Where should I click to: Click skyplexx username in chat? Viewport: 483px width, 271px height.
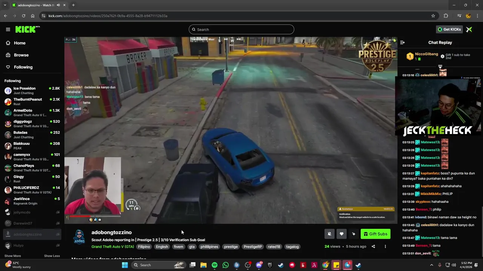point(423,202)
